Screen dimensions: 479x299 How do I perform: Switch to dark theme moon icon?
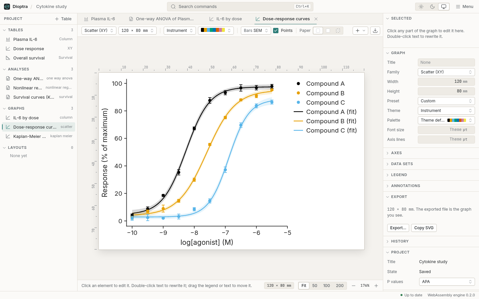(432, 7)
